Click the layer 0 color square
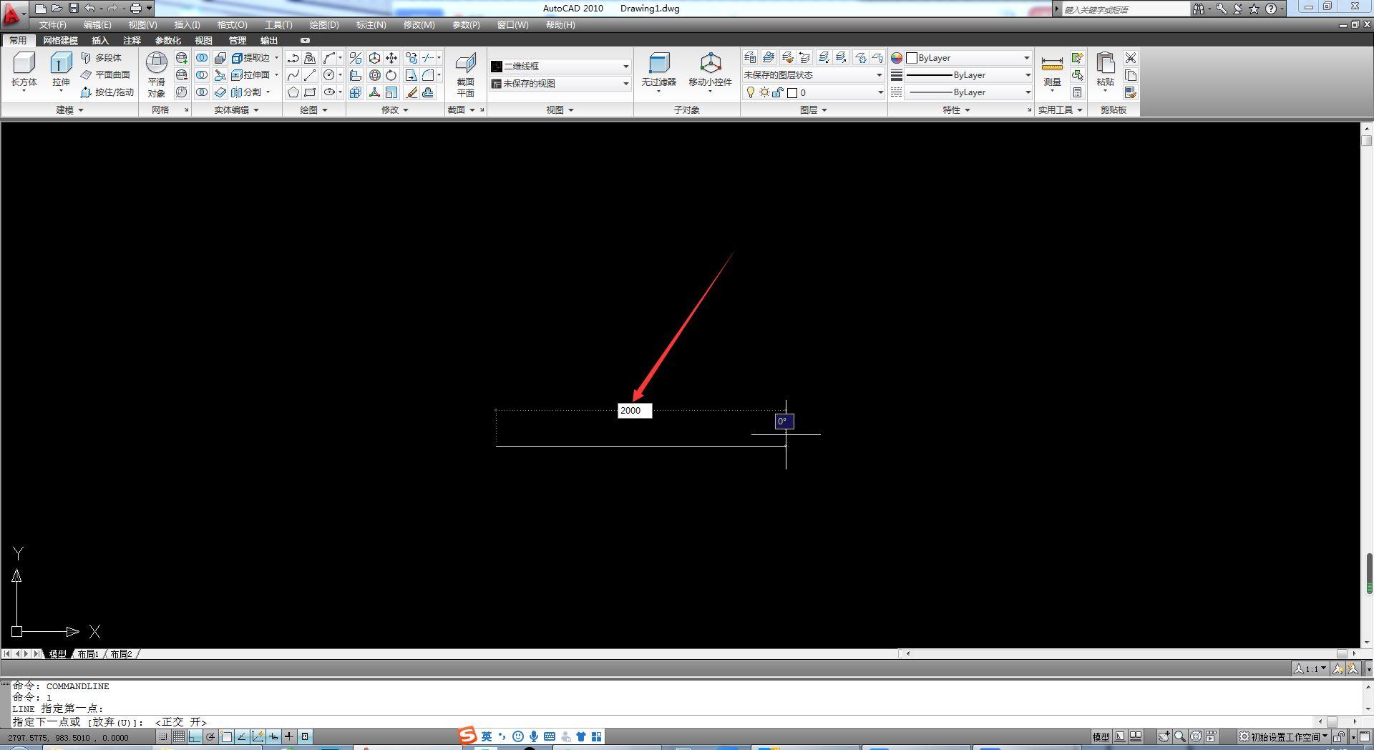Viewport: 1374px width, 750px height. pos(792,93)
